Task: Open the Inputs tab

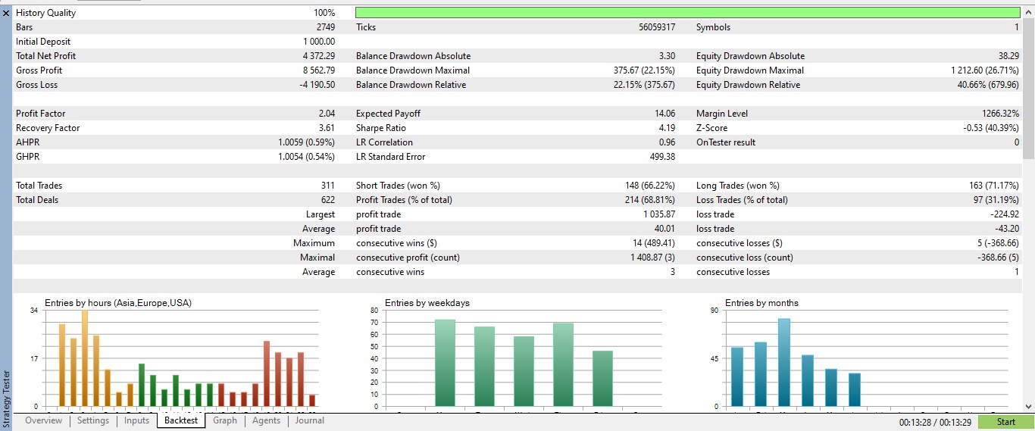Action: [x=137, y=420]
